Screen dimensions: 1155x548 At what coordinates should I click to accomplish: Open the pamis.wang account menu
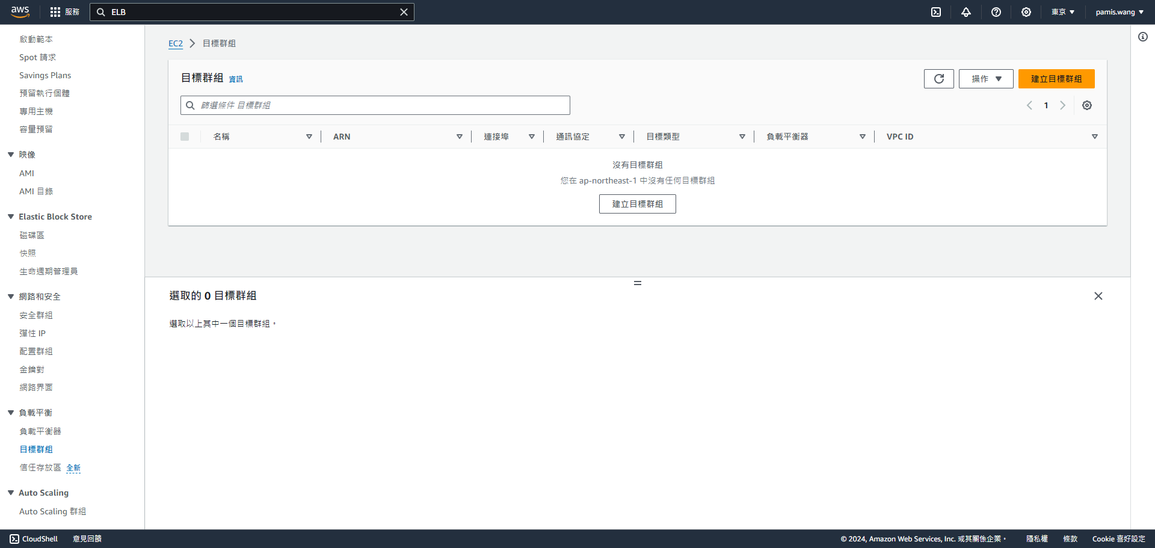1120,12
